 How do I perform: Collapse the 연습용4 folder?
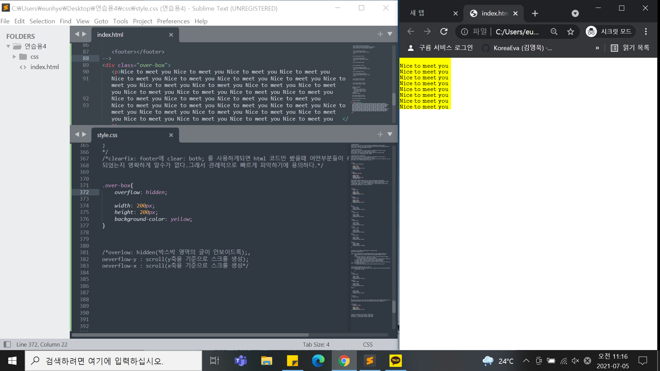(8, 46)
